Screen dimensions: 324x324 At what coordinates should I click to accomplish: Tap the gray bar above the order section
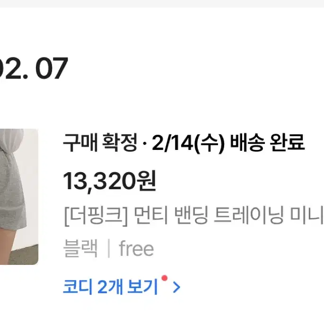pos(162,4)
